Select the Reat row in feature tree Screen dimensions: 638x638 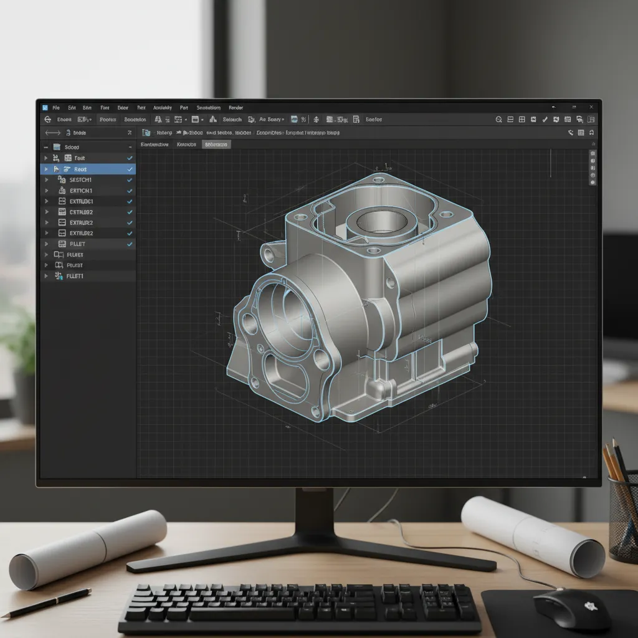pos(80,169)
